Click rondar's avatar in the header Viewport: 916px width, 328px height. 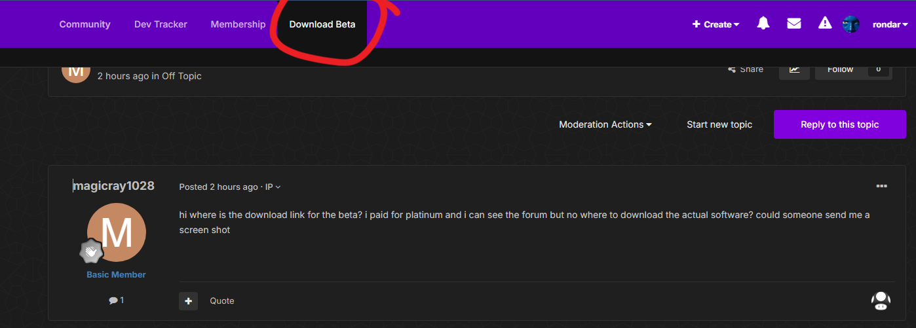(x=851, y=24)
